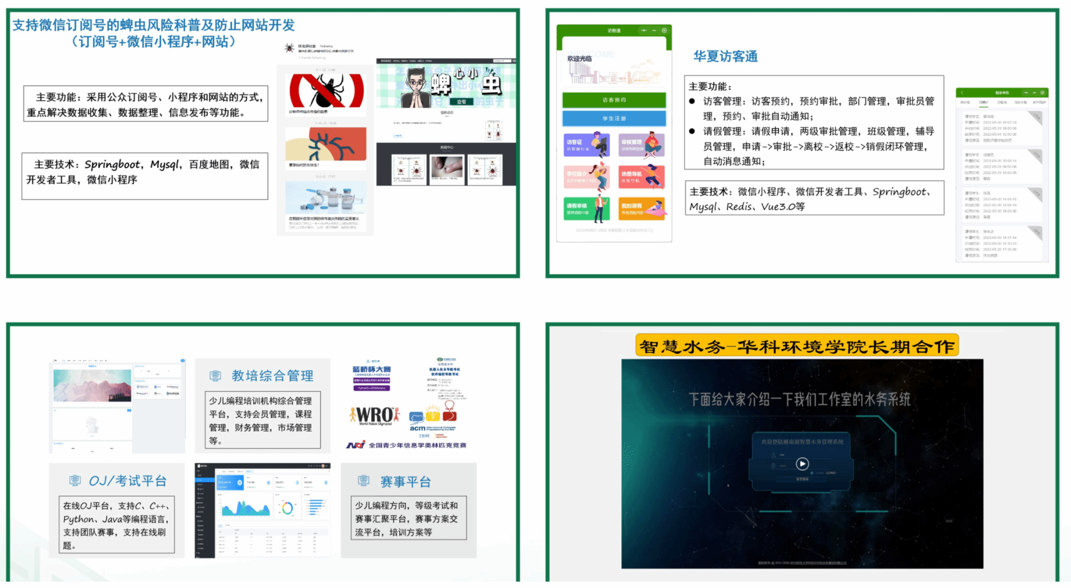This screenshot has height=588, width=1071.
Task: Click monitor icon beside 教培综合管理
Action: tap(215, 375)
